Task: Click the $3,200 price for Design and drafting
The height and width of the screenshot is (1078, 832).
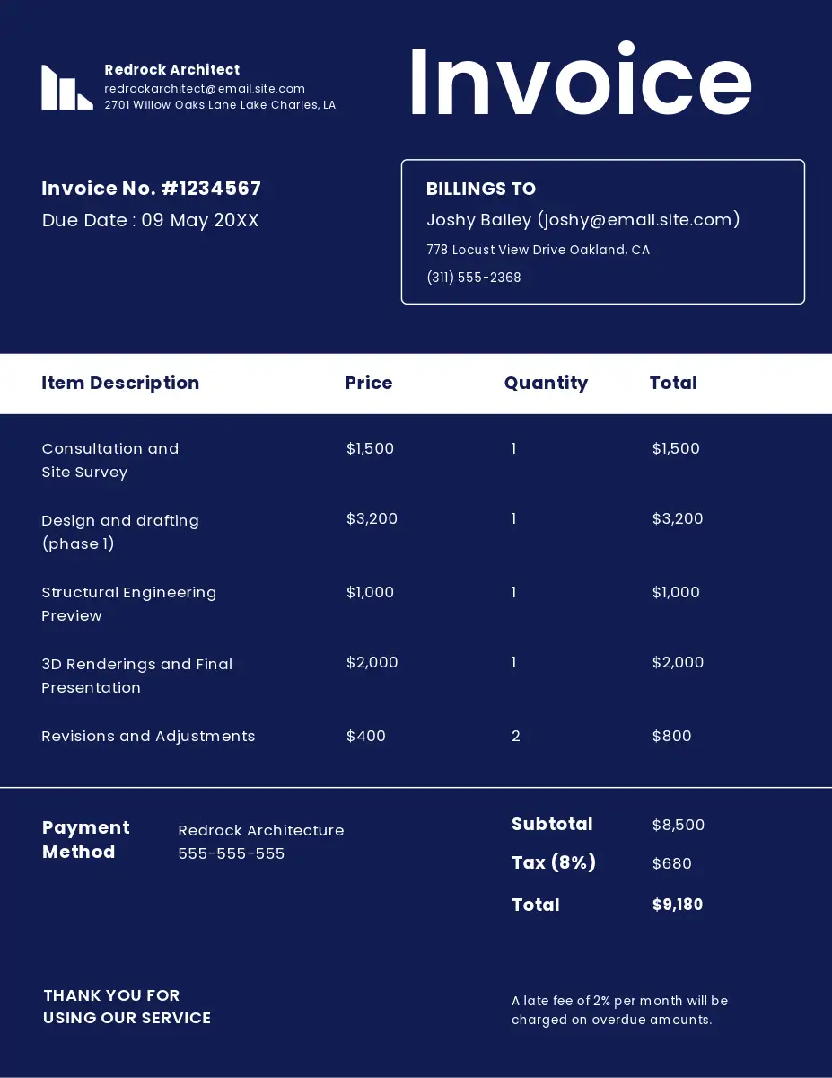Action: tap(372, 518)
